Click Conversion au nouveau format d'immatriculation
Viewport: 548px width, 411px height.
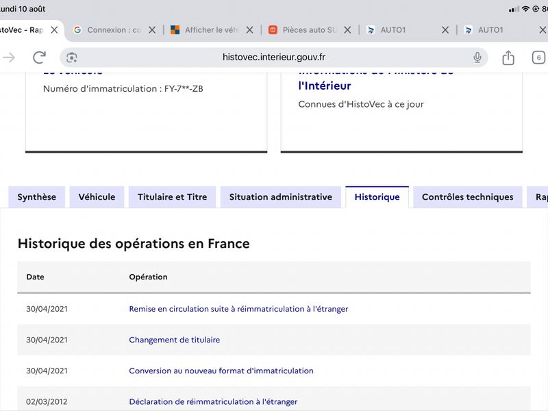tap(221, 371)
